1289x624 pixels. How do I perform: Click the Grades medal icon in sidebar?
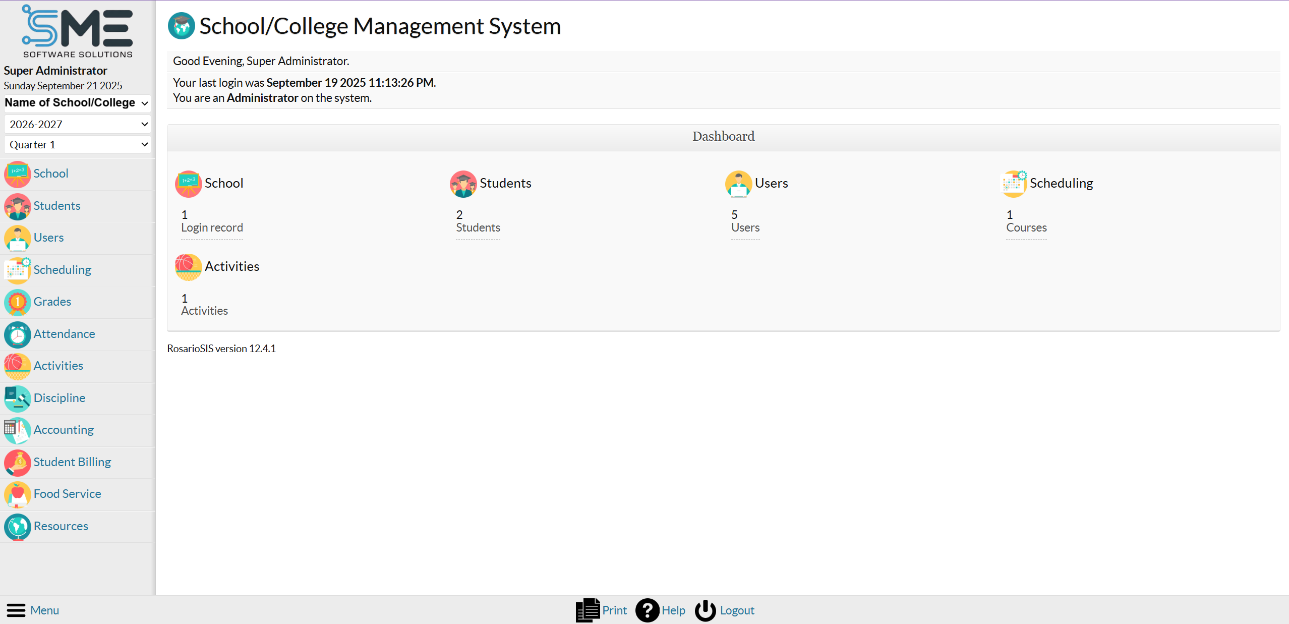click(x=17, y=302)
